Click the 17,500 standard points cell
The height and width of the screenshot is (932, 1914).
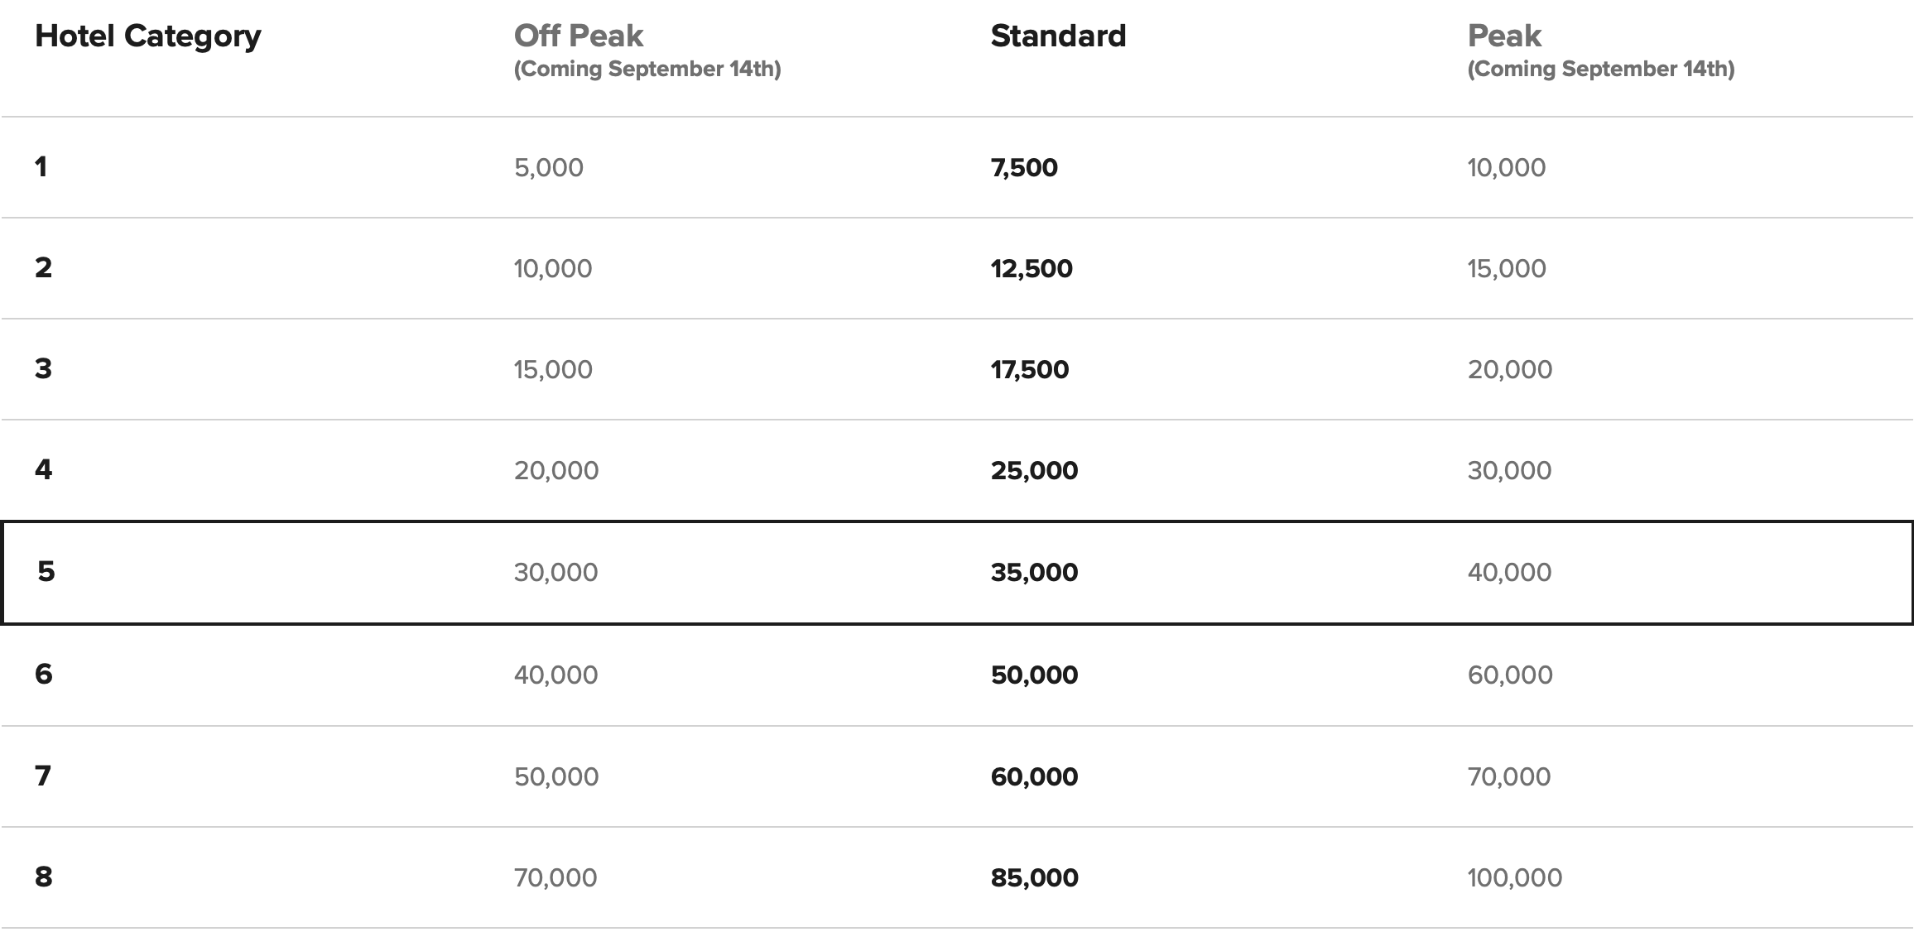(x=1030, y=369)
